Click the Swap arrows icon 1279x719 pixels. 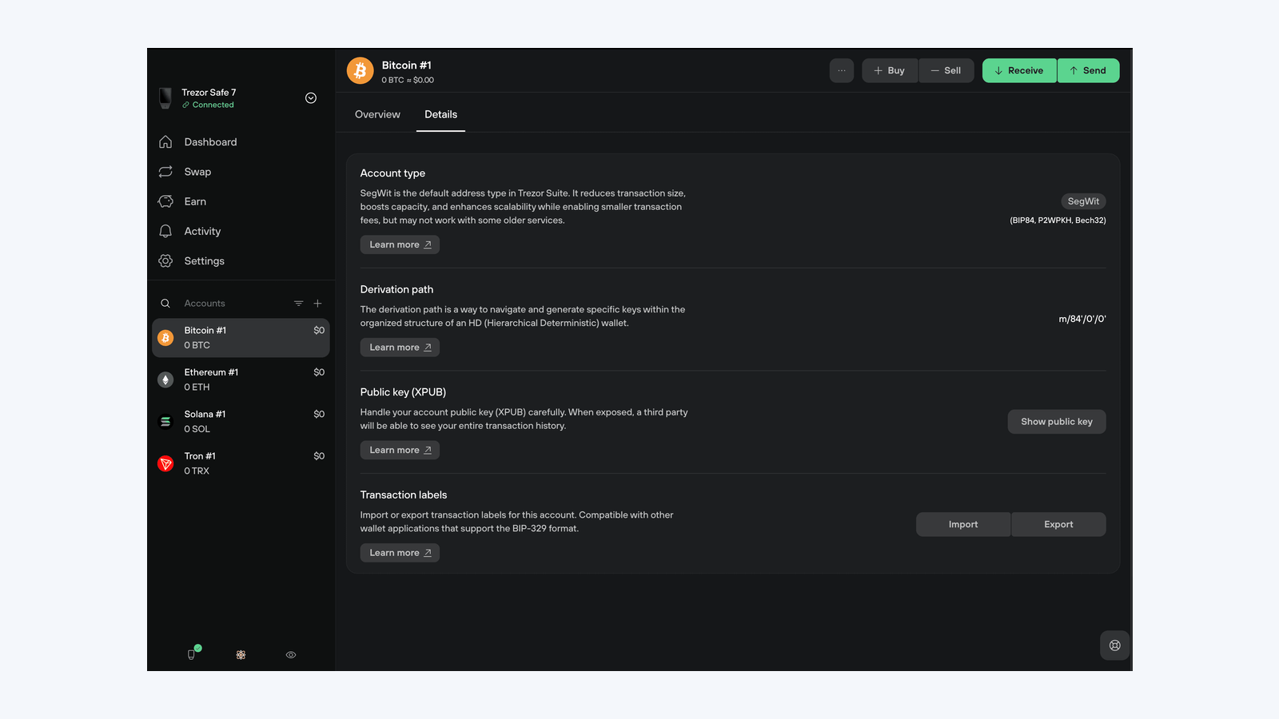[165, 172]
